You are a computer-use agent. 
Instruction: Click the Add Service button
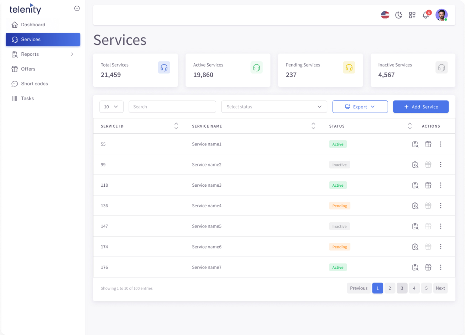click(x=421, y=106)
